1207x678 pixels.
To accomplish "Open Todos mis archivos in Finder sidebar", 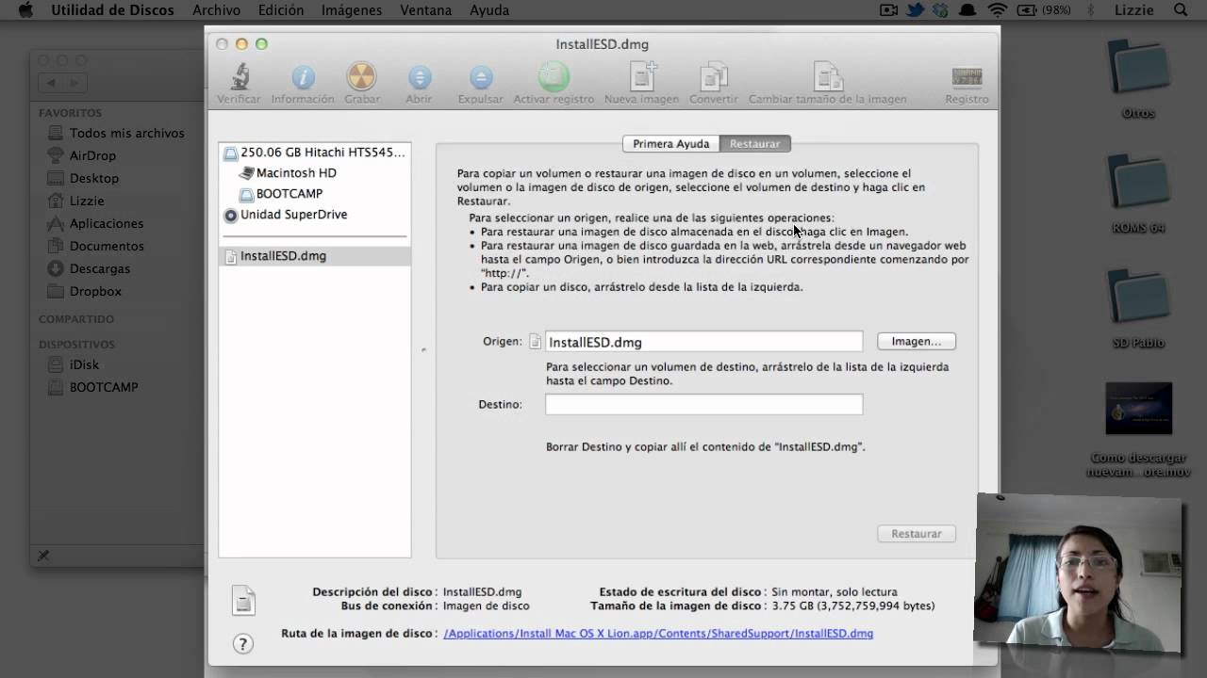I will point(116,133).
